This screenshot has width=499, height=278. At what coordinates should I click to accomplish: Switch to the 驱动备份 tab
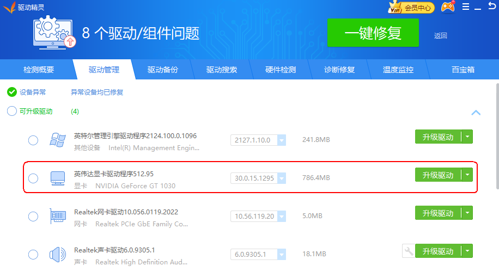pos(163,70)
